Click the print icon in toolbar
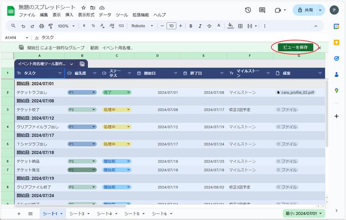 (42, 26)
